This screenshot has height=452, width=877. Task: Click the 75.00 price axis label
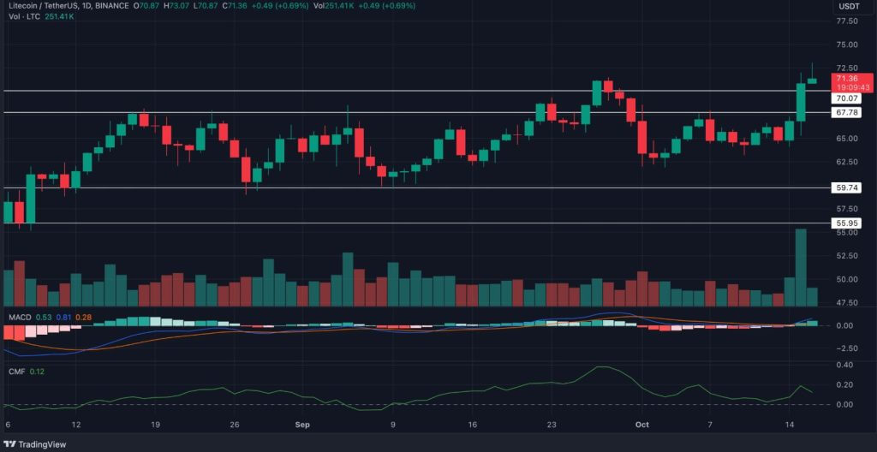[x=847, y=45]
